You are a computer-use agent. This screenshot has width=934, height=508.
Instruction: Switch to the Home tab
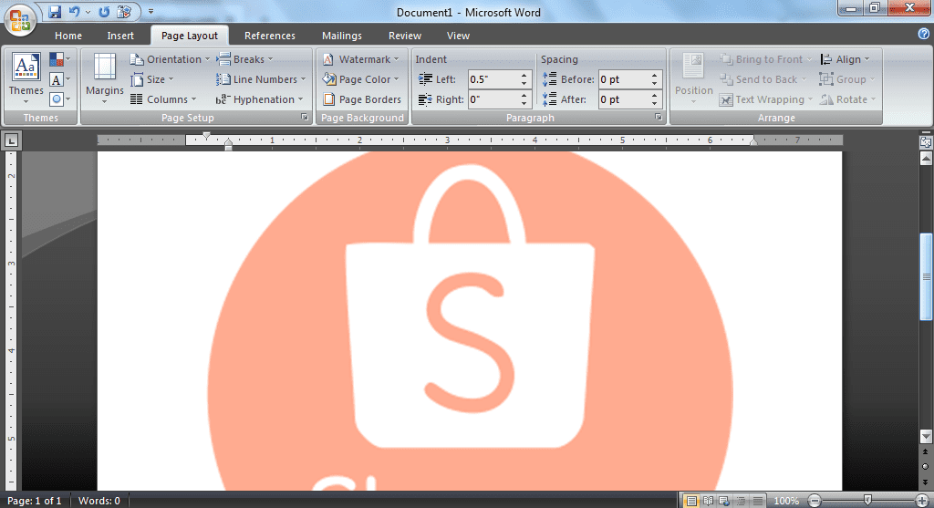click(x=68, y=36)
